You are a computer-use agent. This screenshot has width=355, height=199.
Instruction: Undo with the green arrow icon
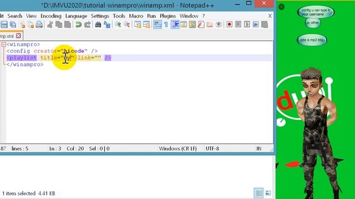[78, 24]
